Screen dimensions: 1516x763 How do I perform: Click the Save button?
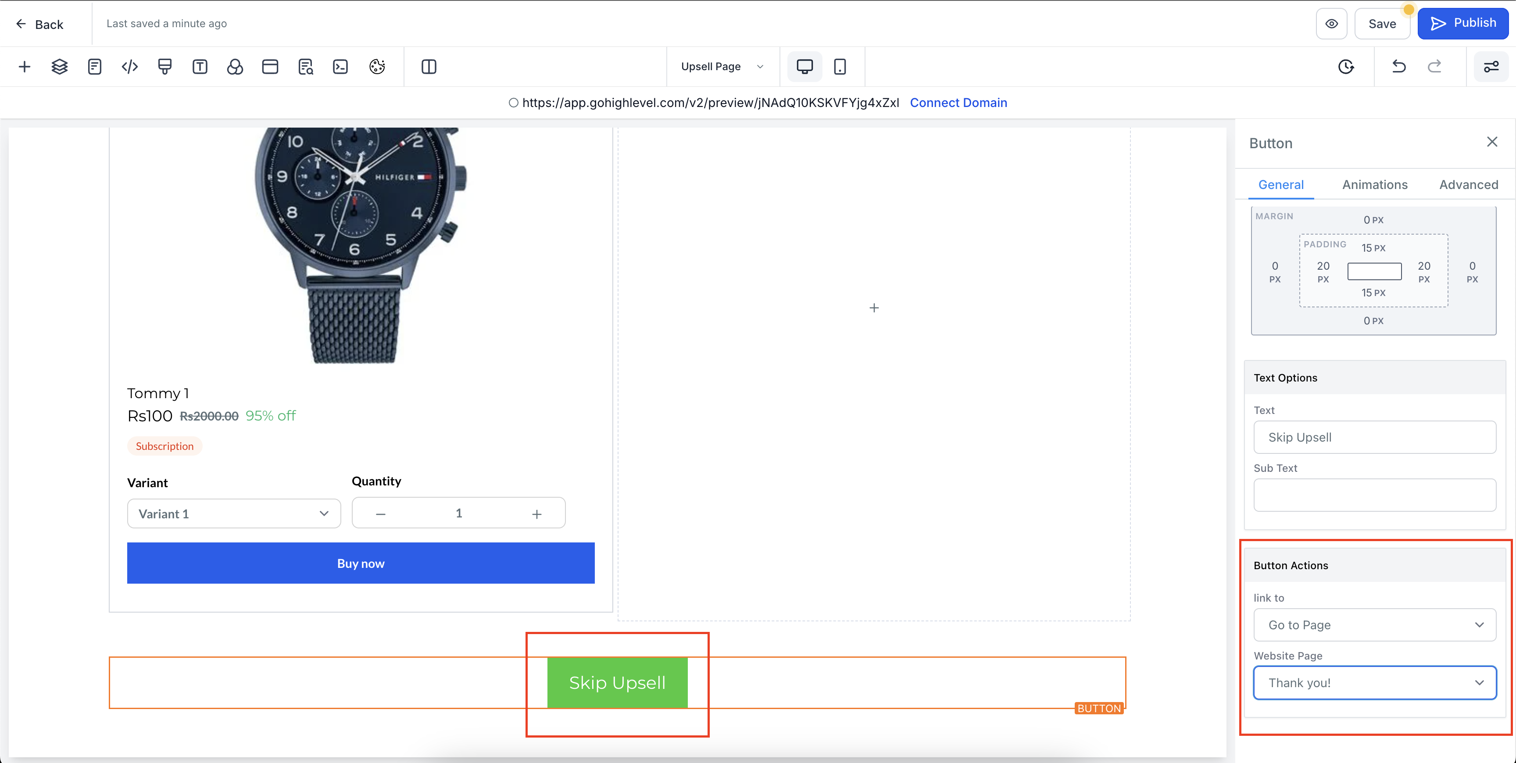coord(1382,24)
